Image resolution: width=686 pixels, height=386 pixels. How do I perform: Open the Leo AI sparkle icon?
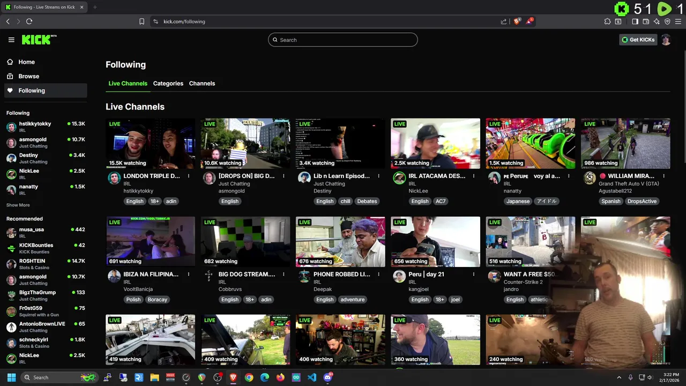point(657,21)
